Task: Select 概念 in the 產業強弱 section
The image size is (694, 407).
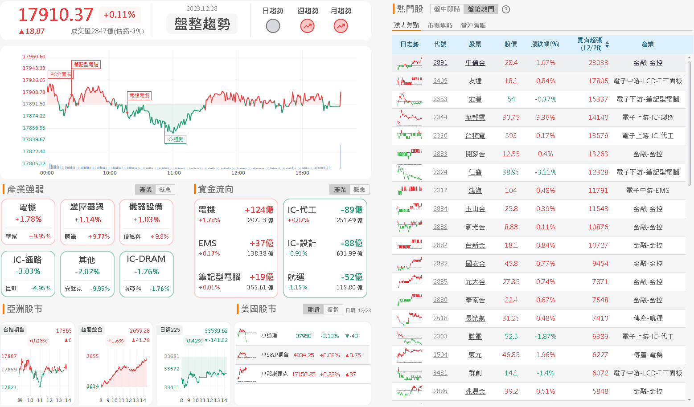Action: (165, 190)
